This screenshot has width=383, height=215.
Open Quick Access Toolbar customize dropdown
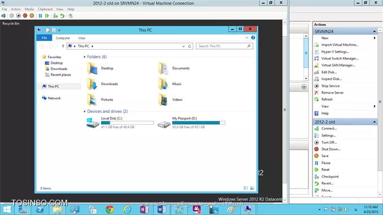(59, 30)
